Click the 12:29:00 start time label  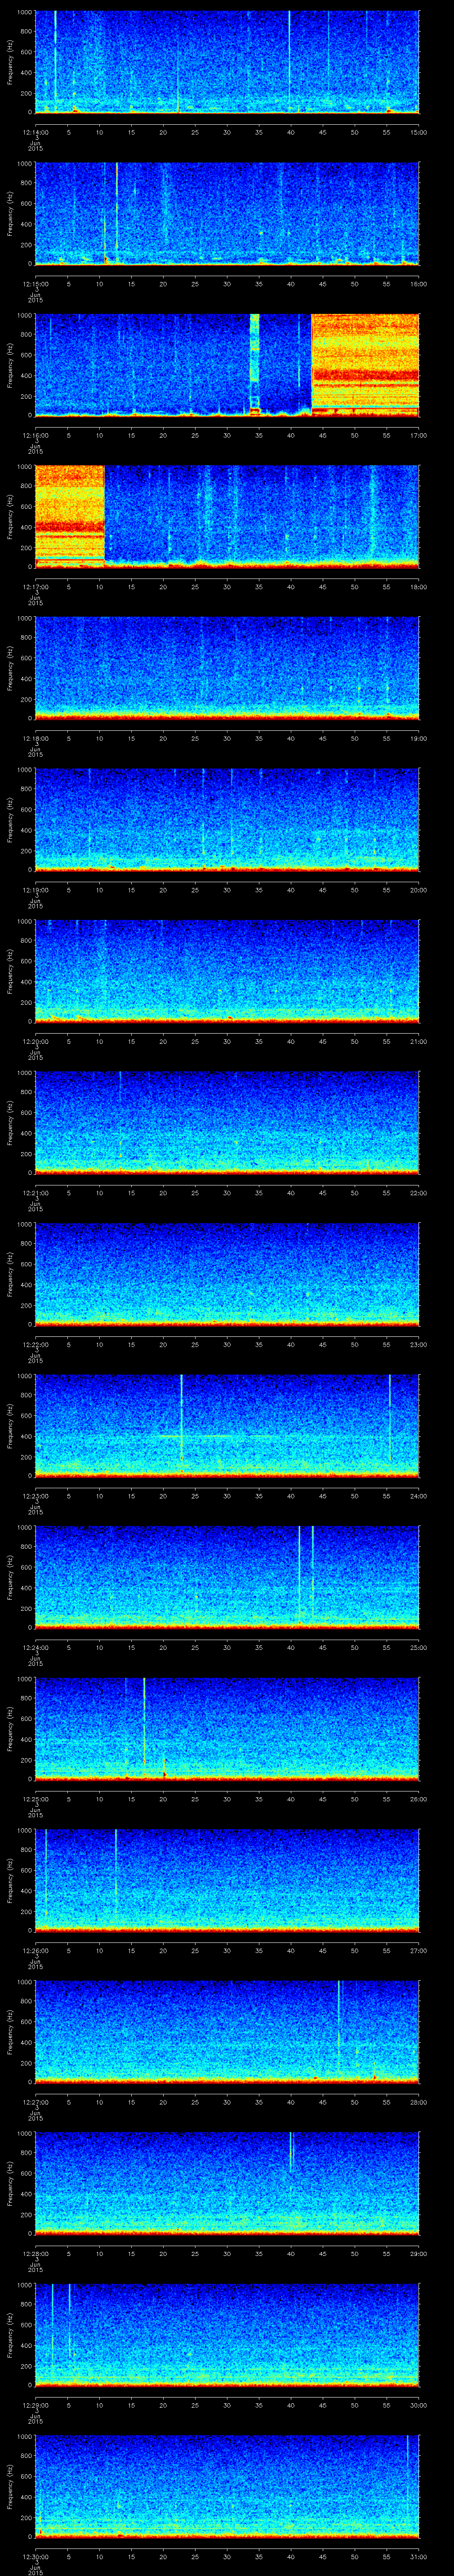pyautogui.click(x=35, y=2405)
